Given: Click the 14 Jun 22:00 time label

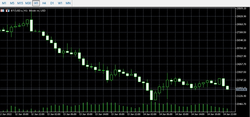Looking at the screenshot, I should tap(230, 114).
